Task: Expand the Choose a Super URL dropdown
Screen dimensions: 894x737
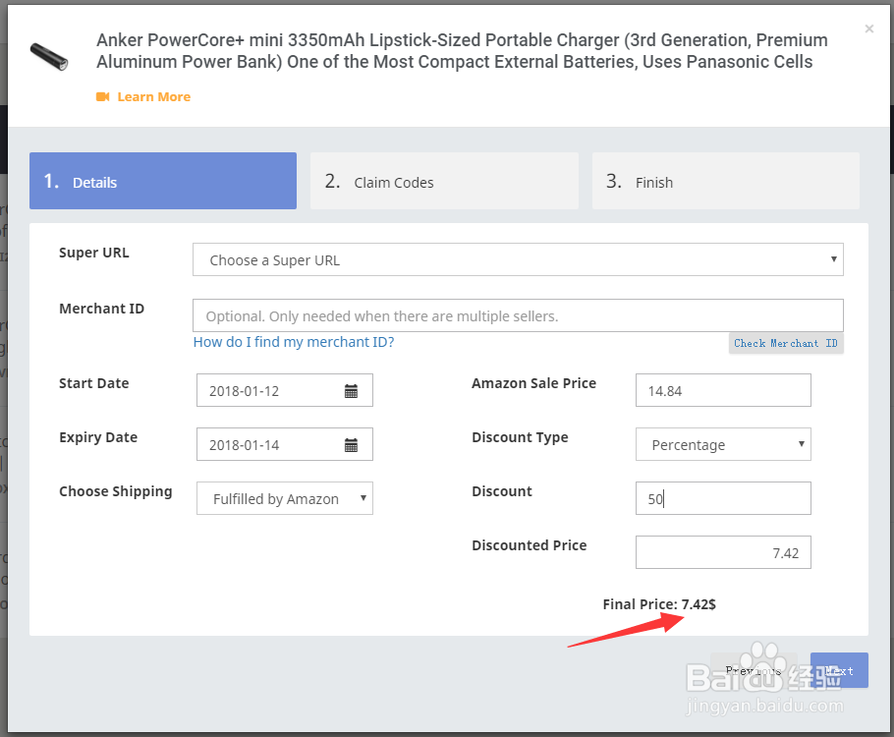Action: click(x=518, y=259)
